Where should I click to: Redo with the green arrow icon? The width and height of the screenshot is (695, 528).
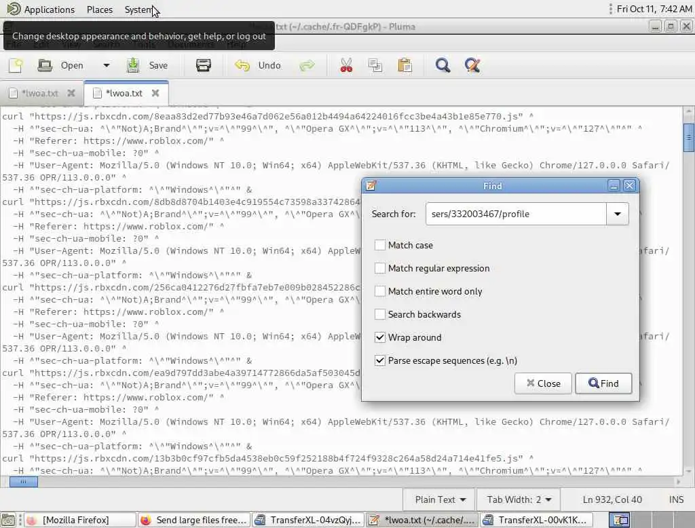pos(307,66)
